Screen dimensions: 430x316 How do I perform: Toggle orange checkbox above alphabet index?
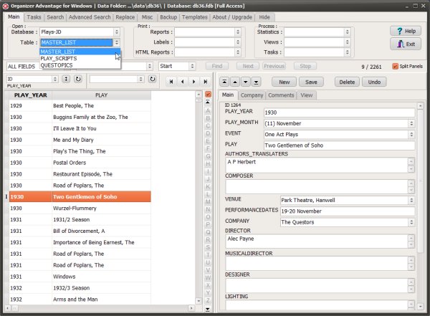(x=208, y=94)
